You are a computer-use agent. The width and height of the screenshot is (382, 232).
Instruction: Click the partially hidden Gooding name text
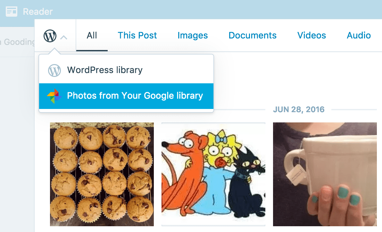tap(17, 42)
